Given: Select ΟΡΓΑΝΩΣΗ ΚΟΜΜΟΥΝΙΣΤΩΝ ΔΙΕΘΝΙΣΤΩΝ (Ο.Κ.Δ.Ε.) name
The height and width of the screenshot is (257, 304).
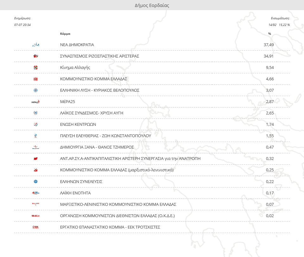Looking at the screenshot, I should click(x=117, y=216).
